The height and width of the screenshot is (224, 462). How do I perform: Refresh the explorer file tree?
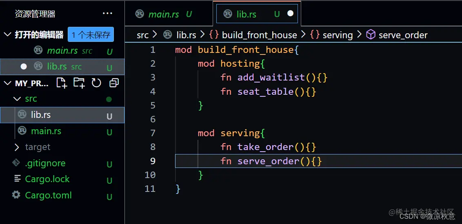click(96, 83)
